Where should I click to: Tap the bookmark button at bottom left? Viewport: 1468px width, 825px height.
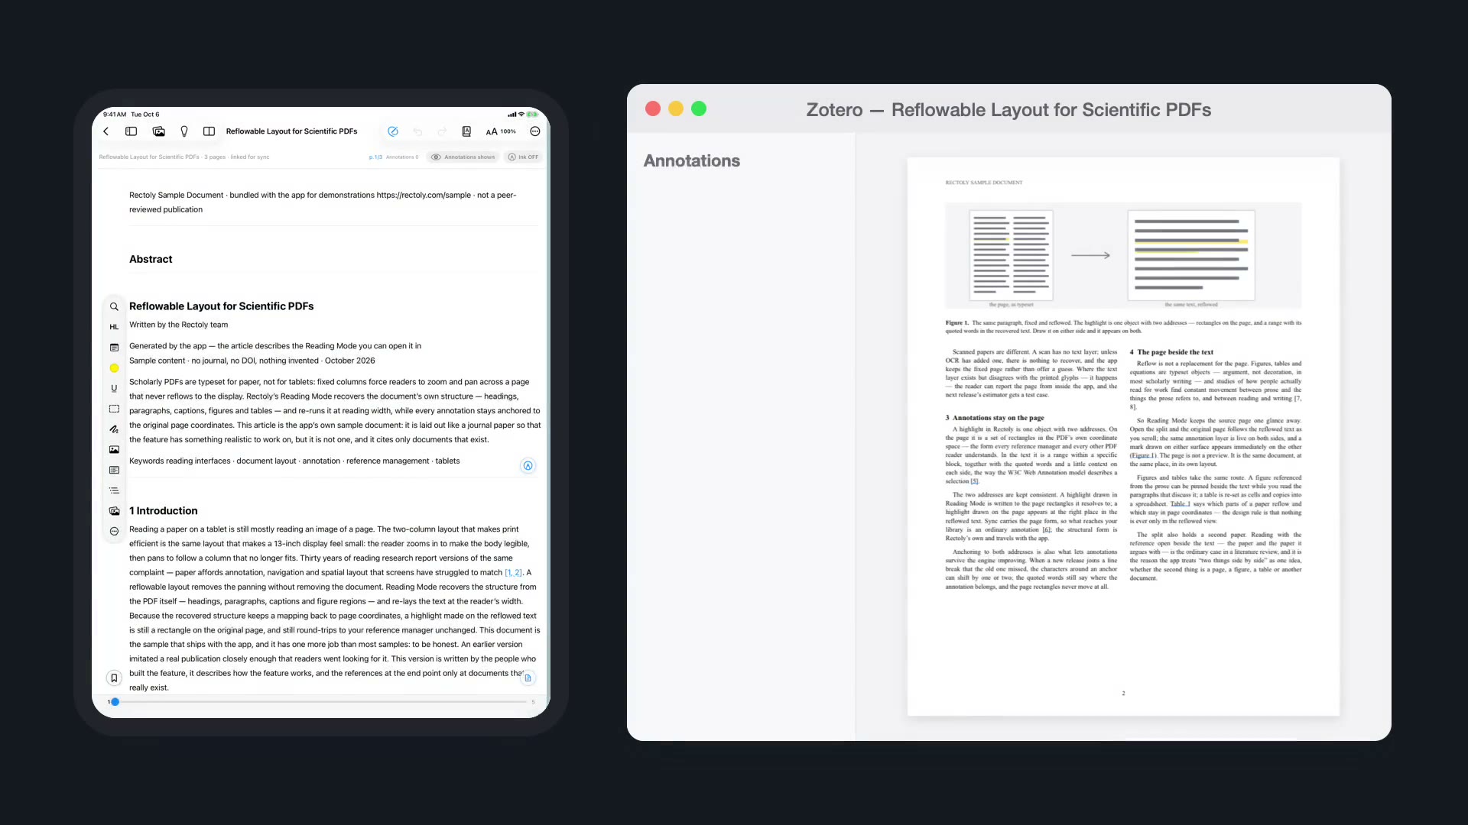(114, 678)
